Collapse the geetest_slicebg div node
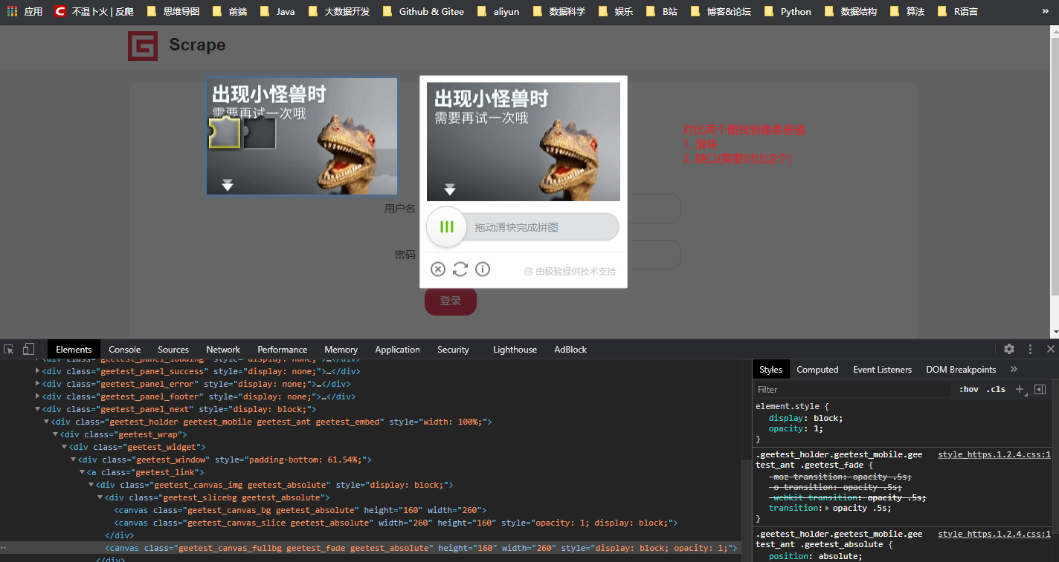 point(100,497)
